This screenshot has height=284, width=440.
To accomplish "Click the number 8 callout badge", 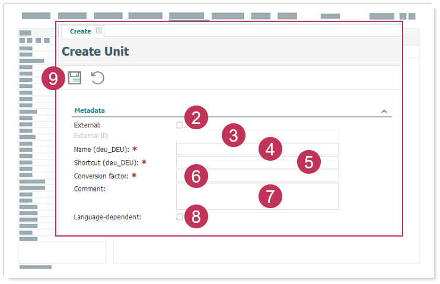I will click(196, 218).
